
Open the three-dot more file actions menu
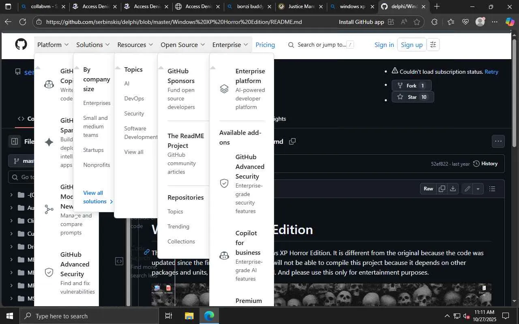[498, 141]
